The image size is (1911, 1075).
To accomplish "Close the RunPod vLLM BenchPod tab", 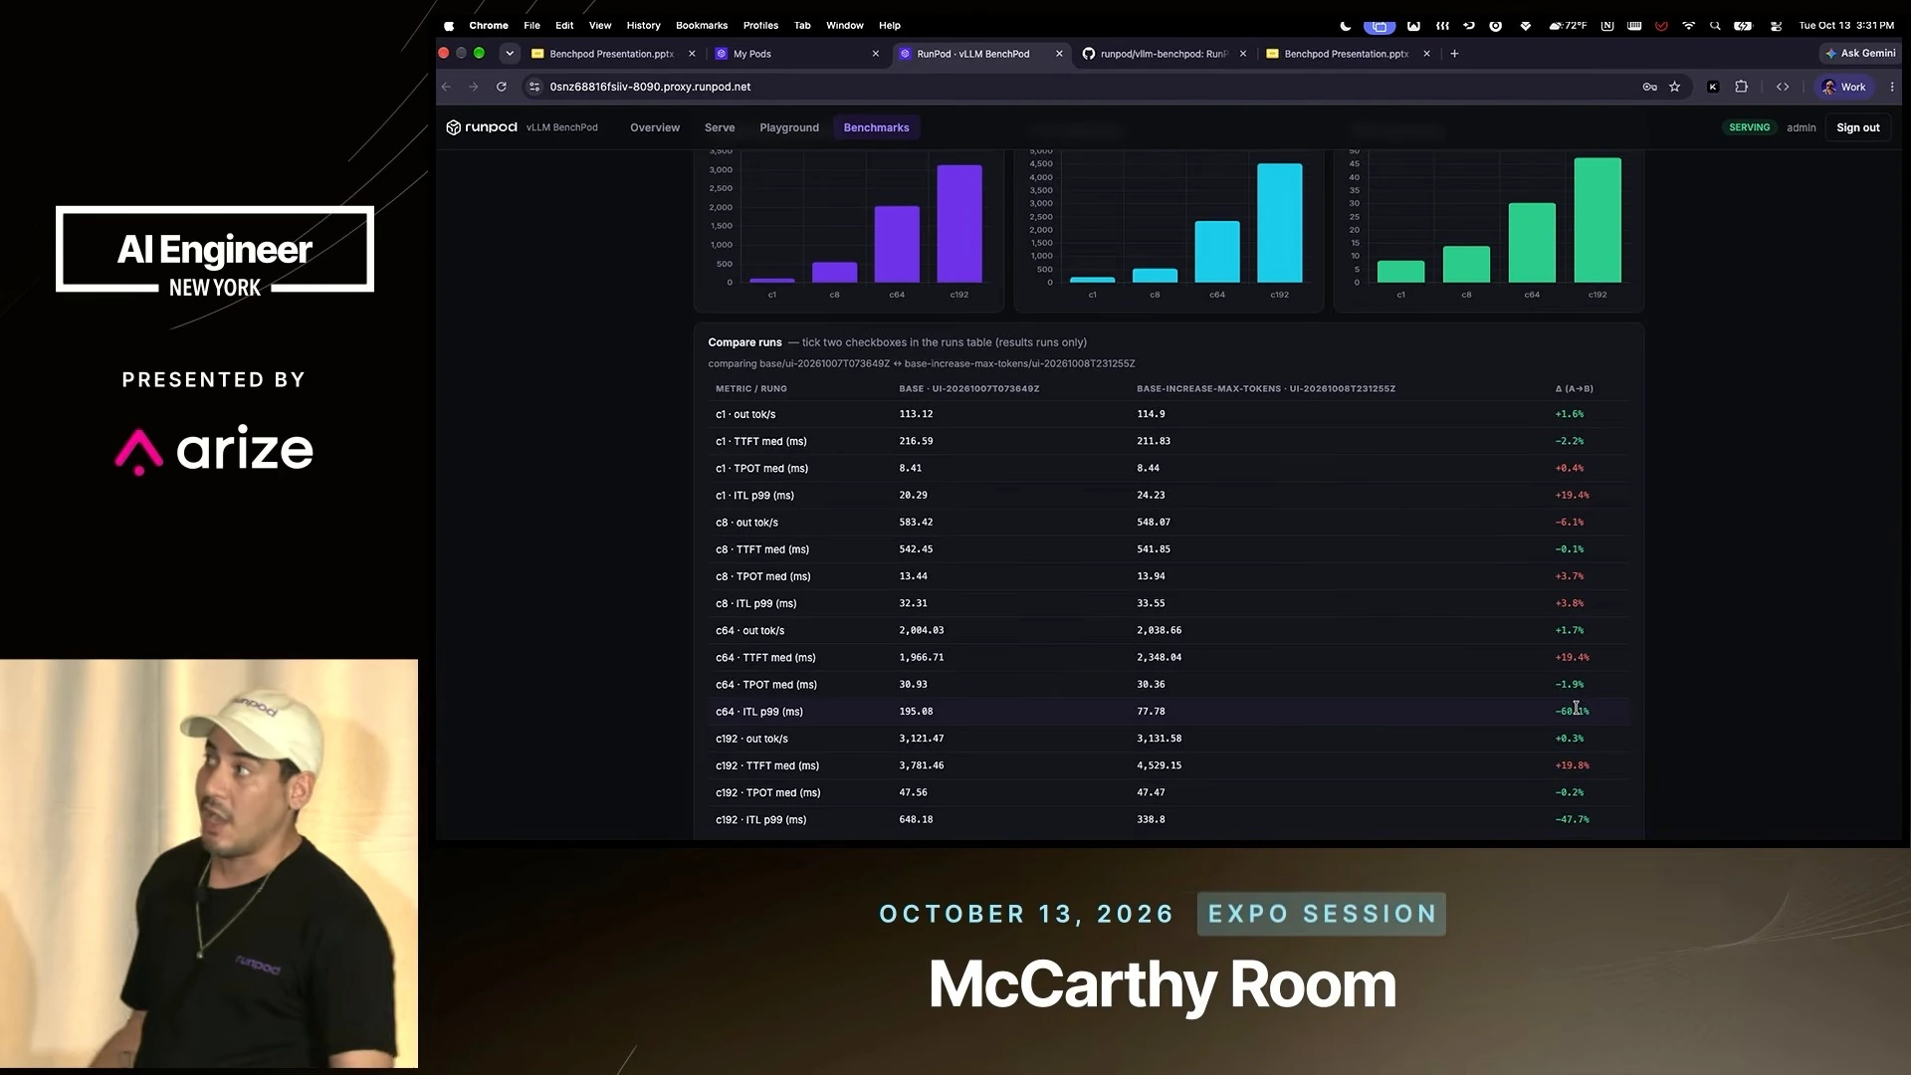I will pyautogui.click(x=1059, y=54).
